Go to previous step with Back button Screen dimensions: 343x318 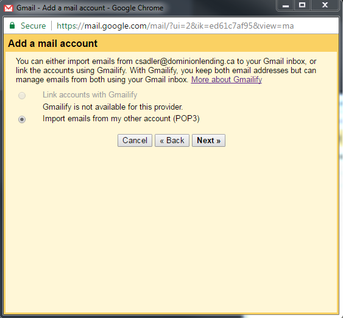[172, 140]
